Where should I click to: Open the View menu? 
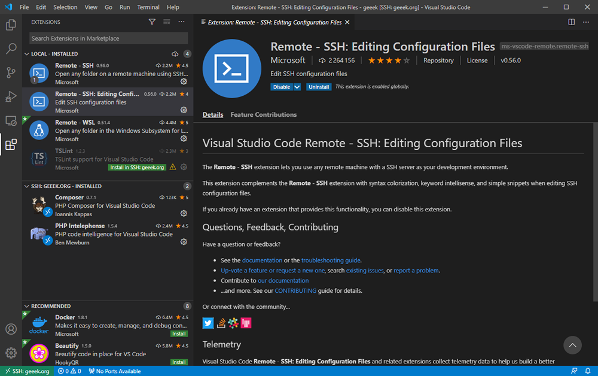pyautogui.click(x=91, y=7)
